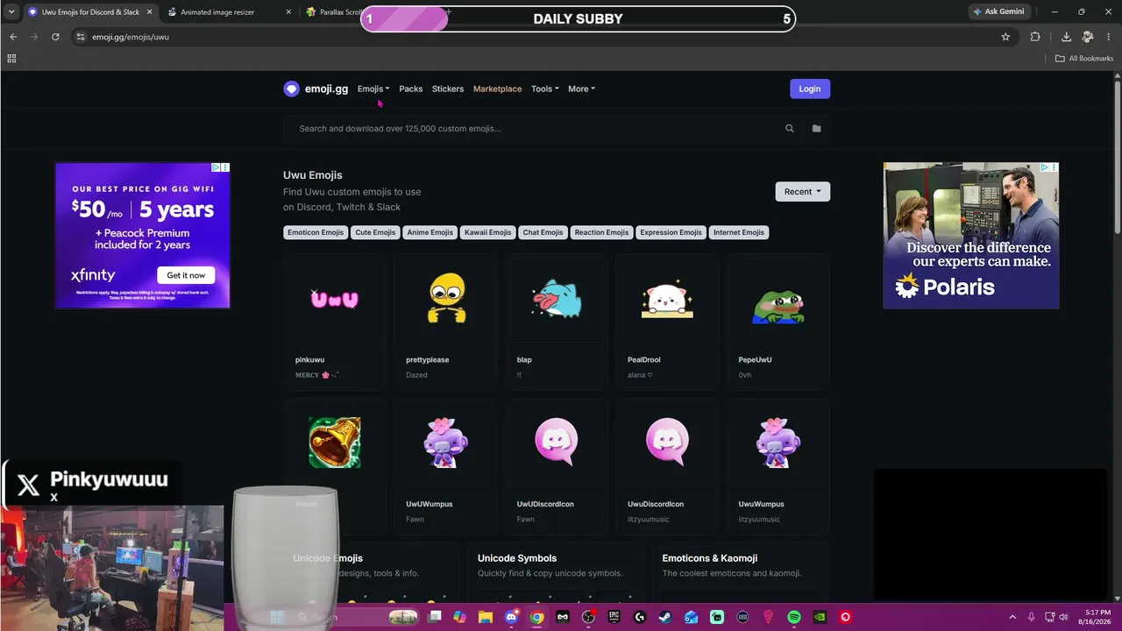Click the search magnifier icon
Viewport: 1122px width, 631px height.
coord(790,129)
